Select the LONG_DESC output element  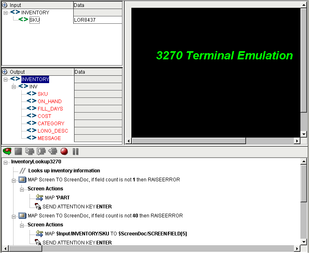click(x=53, y=131)
